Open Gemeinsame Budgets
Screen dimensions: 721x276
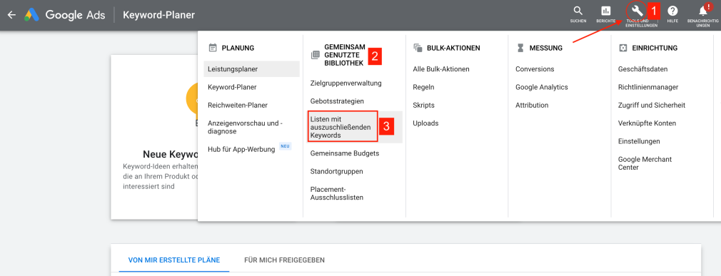(345, 153)
